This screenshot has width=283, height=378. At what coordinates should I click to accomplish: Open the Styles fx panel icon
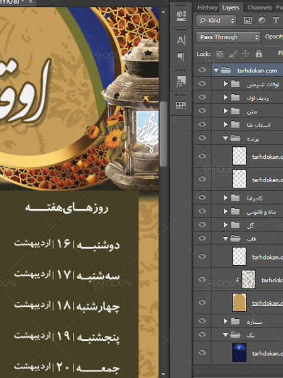click(181, 81)
